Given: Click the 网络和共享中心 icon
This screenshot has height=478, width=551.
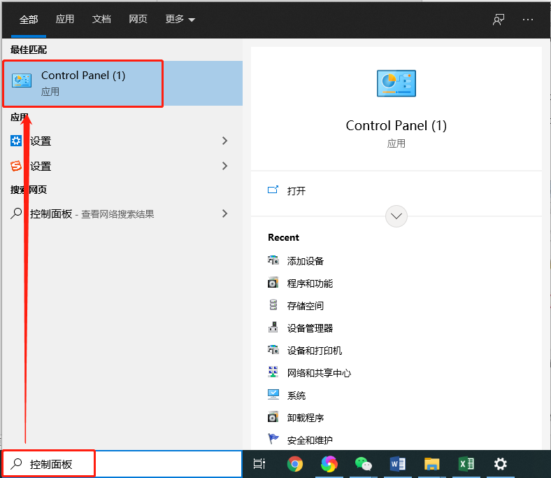Looking at the screenshot, I should [273, 372].
